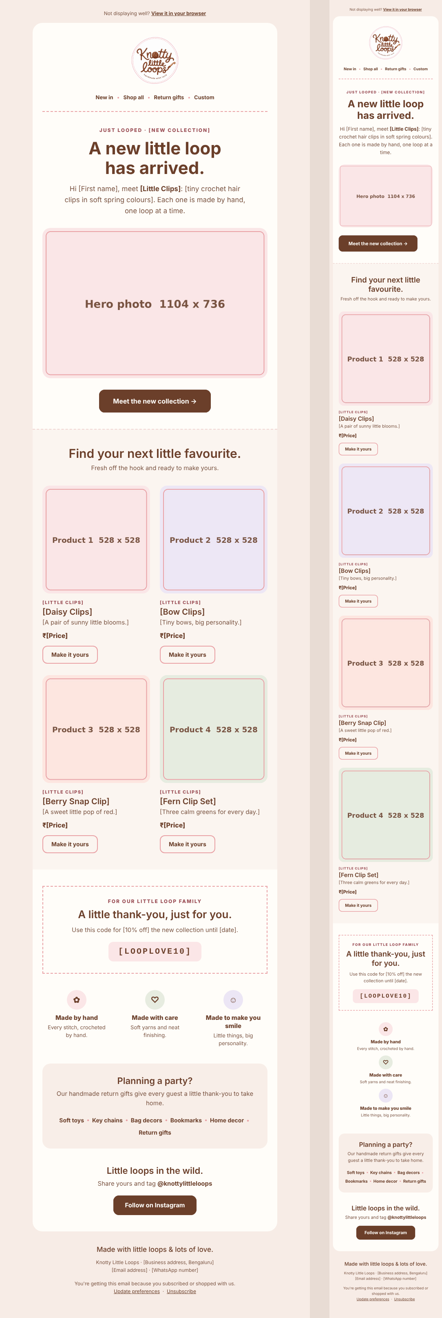
Task: Click 'Make it yours' under Berry Snap Clip, desktop
Action: coord(70,844)
